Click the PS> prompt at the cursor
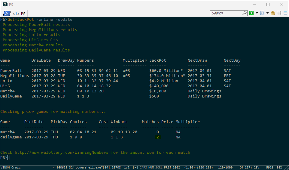This screenshot has width=289, height=170. [x=4, y=158]
